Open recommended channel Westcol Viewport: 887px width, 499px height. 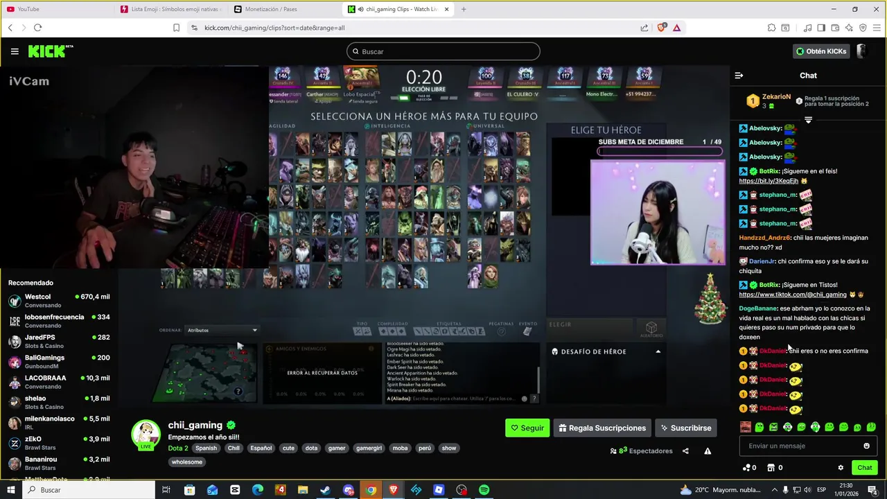[59, 301]
